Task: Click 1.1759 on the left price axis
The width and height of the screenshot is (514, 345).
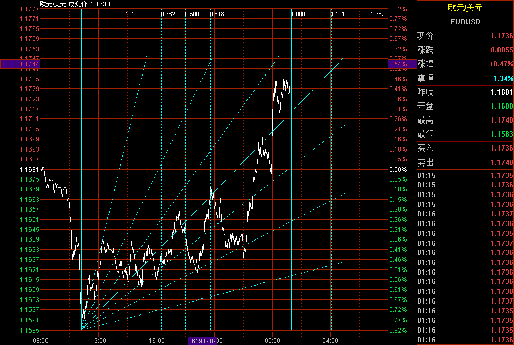Action: point(29,38)
